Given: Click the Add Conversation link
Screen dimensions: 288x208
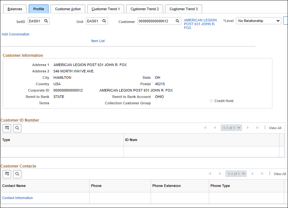Looking at the screenshot, I should pos(15,34).
